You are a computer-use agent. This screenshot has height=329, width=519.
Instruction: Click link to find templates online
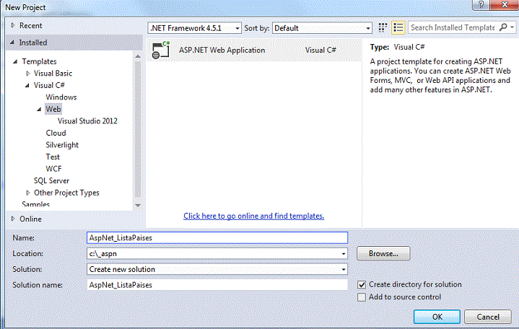[254, 216]
